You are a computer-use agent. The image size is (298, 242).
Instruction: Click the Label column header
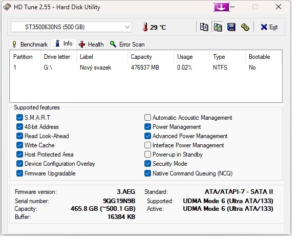(102, 57)
